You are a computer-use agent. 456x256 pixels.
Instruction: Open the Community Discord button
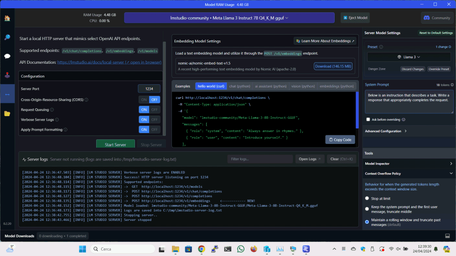point(437,18)
